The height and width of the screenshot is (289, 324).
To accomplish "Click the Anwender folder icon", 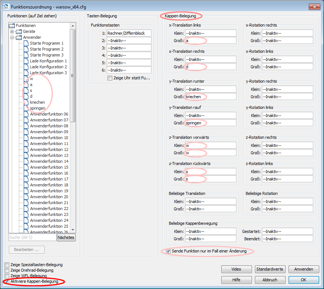I will pyautogui.click(x=18, y=37).
